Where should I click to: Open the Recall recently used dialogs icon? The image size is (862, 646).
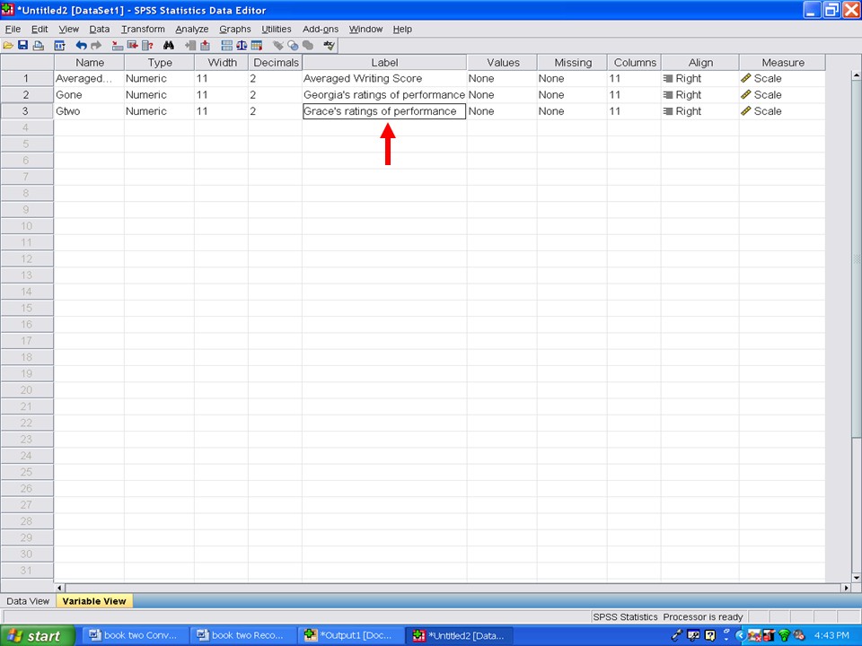pos(60,46)
